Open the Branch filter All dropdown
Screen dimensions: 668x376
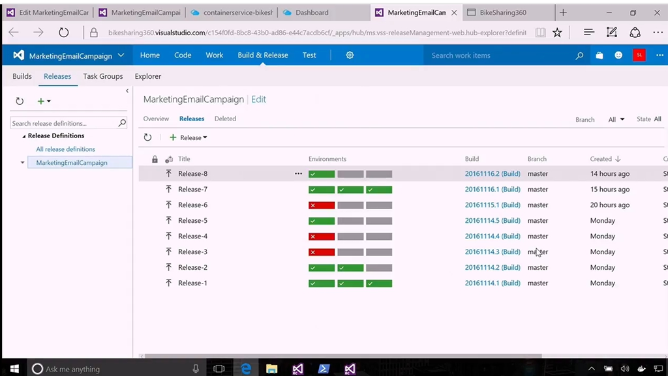pyautogui.click(x=616, y=119)
